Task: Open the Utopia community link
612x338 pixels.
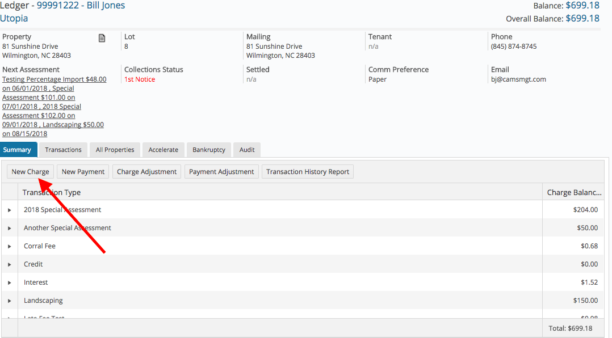Action: (14, 18)
